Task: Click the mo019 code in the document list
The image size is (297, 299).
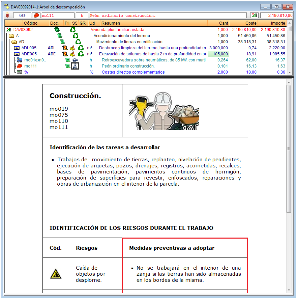Action: point(59,109)
